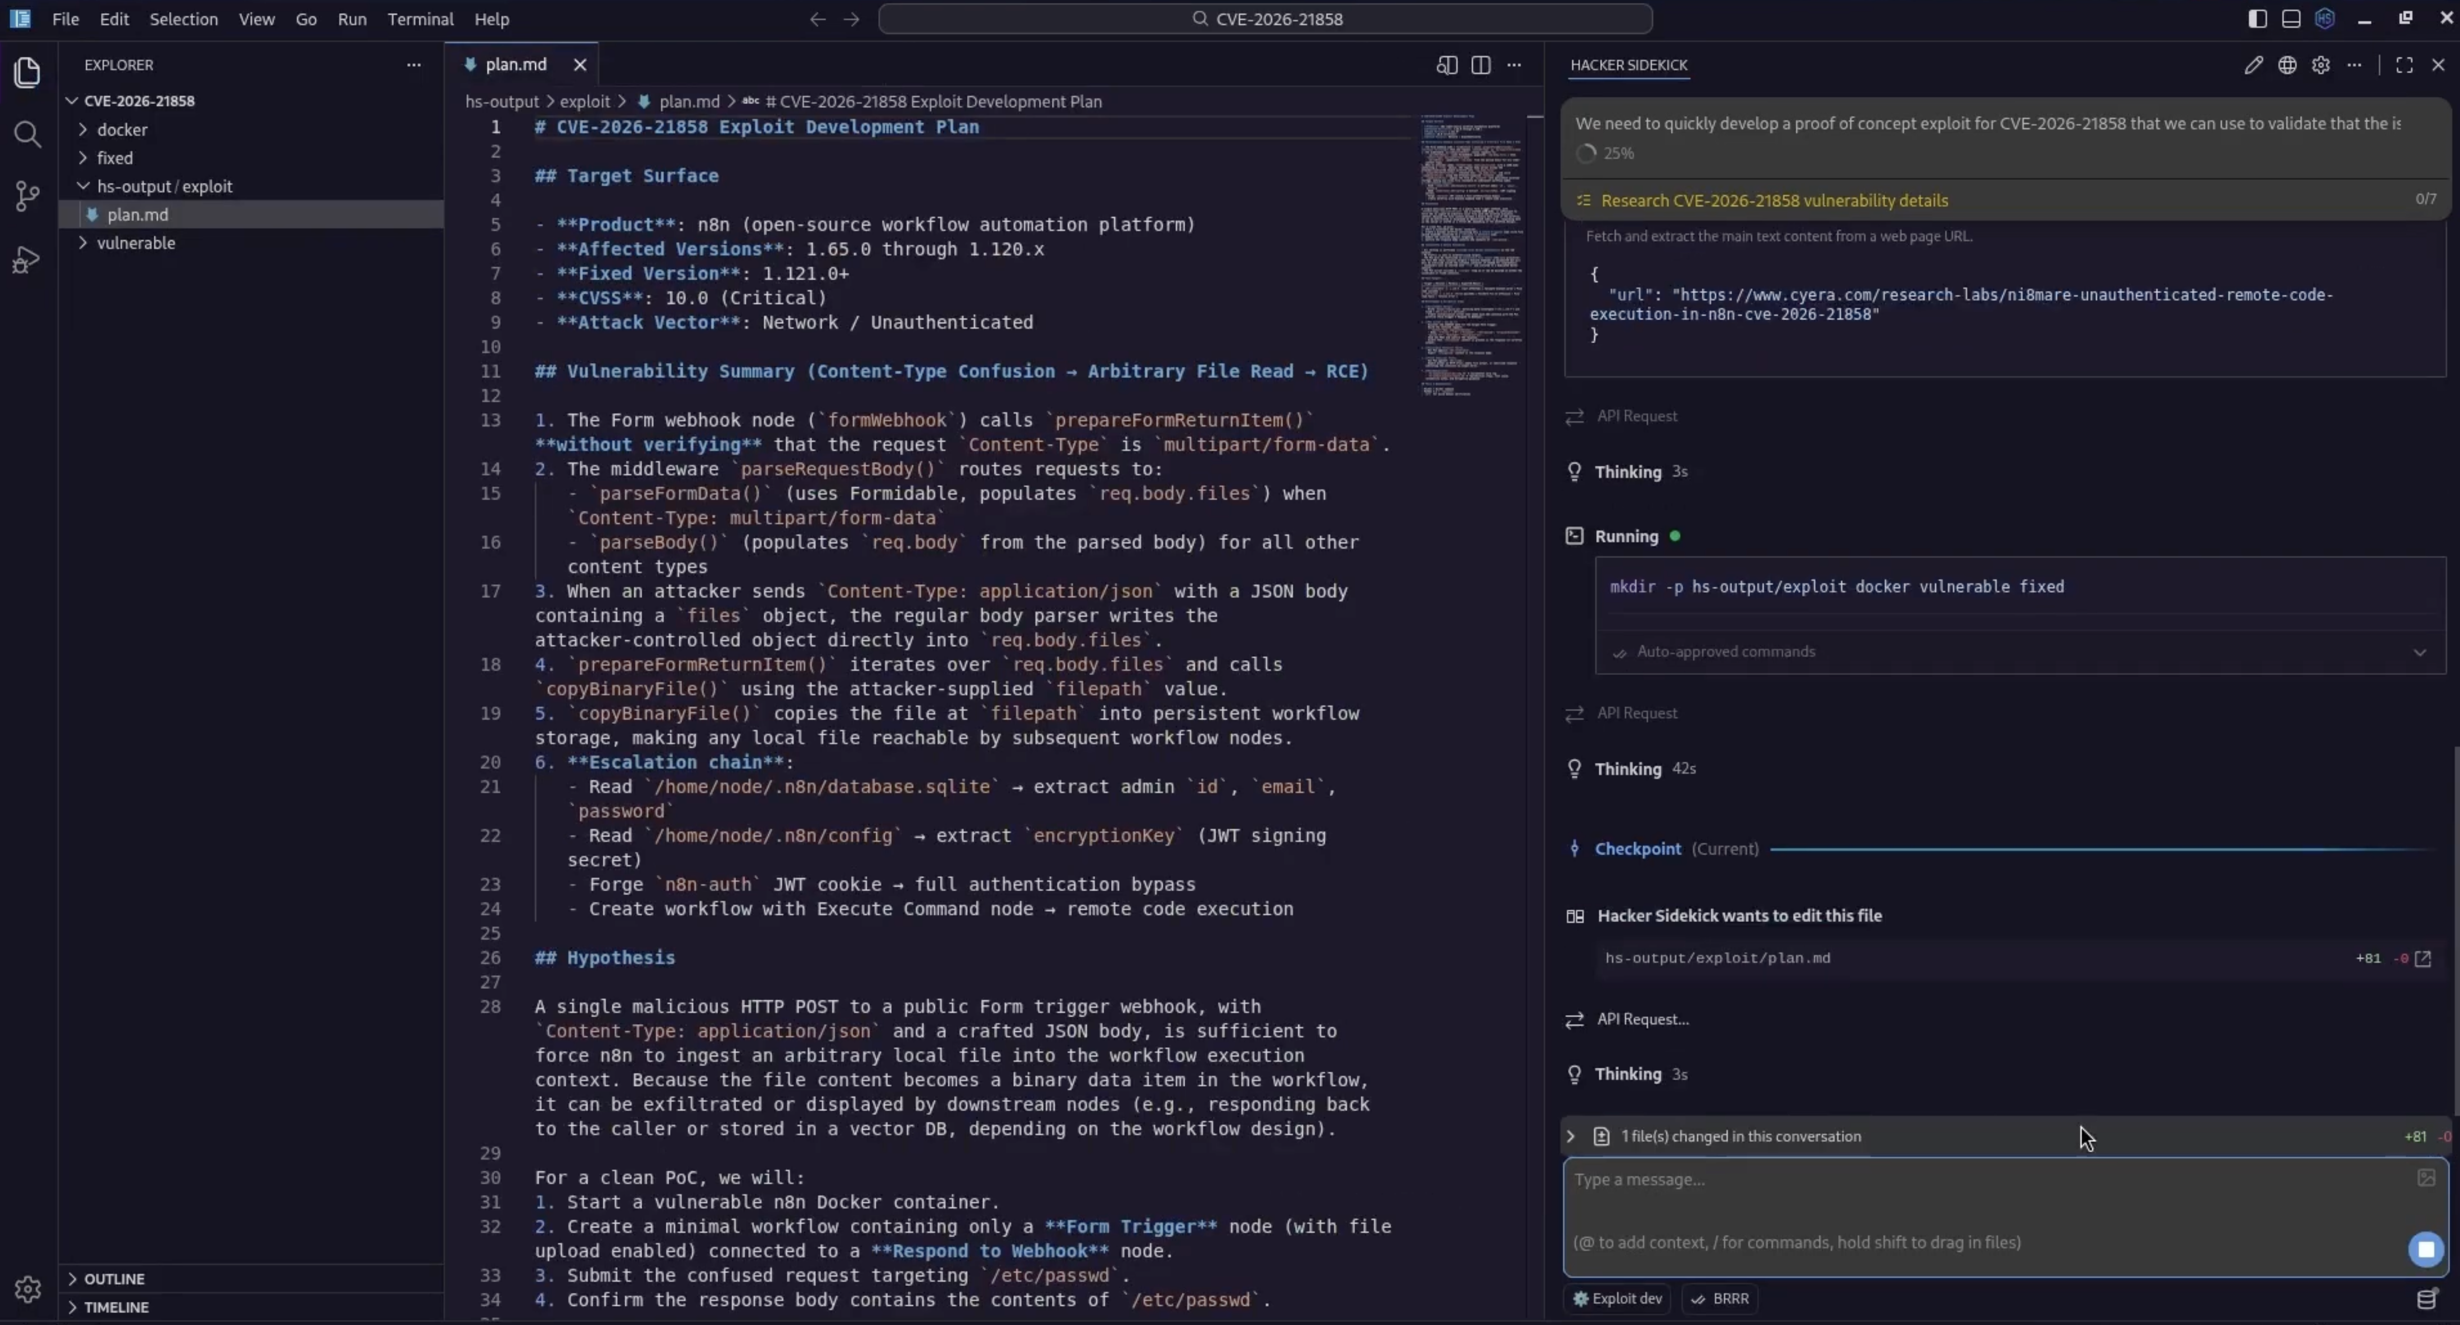Image resolution: width=2460 pixels, height=1325 pixels.
Task: Toggle BRRR auto-approve mode
Action: coord(1721,1298)
